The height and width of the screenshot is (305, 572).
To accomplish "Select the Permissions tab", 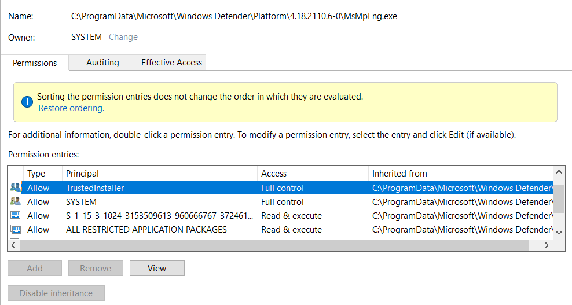I will (35, 63).
